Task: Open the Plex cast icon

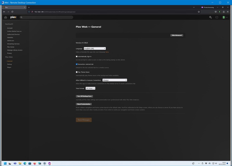Action: 217,17
